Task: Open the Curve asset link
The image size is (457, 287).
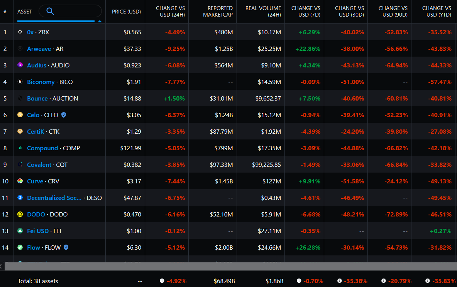Action: tap(35, 181)
